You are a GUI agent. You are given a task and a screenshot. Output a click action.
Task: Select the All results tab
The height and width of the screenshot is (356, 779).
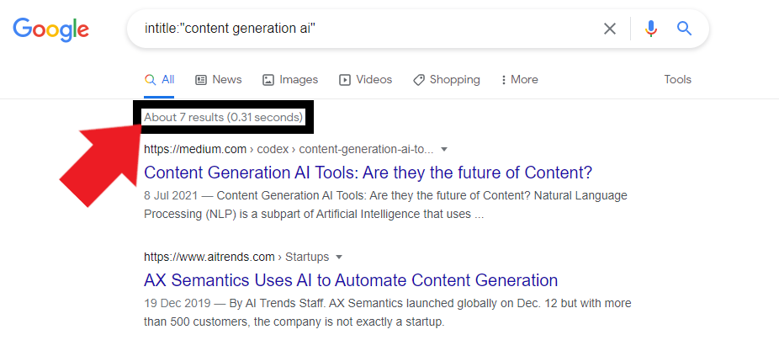(159, 80)
